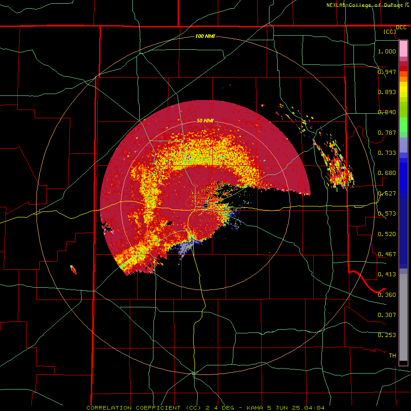Select the 0.253 scale value
Screen dimensions: 411x411
(387, 335)
